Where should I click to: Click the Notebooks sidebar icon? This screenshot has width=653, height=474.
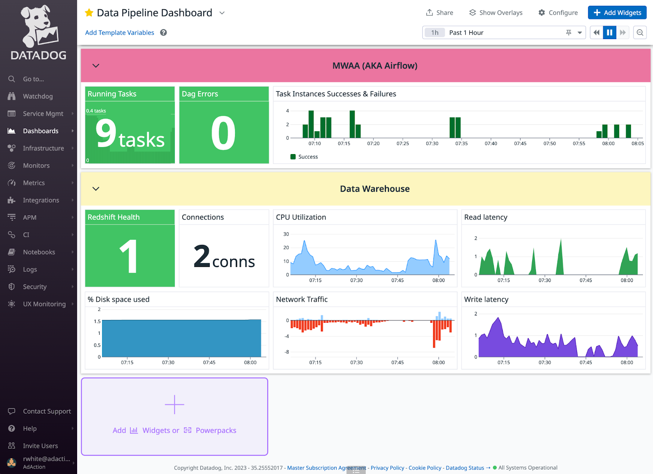coord(11,252)
